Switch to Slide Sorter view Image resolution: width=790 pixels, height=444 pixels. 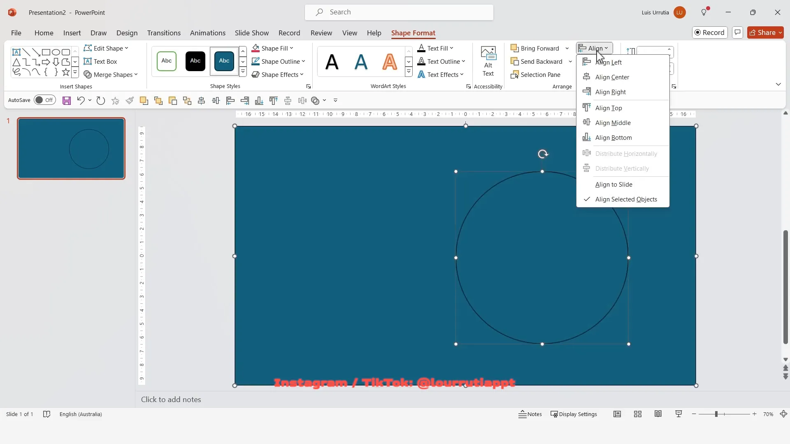point(638,414)
